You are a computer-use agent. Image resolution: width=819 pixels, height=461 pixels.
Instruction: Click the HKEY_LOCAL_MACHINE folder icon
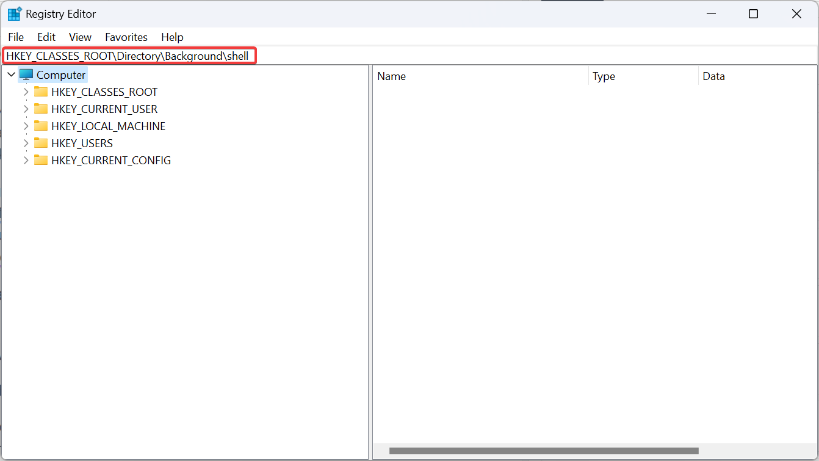click(41, 126)
